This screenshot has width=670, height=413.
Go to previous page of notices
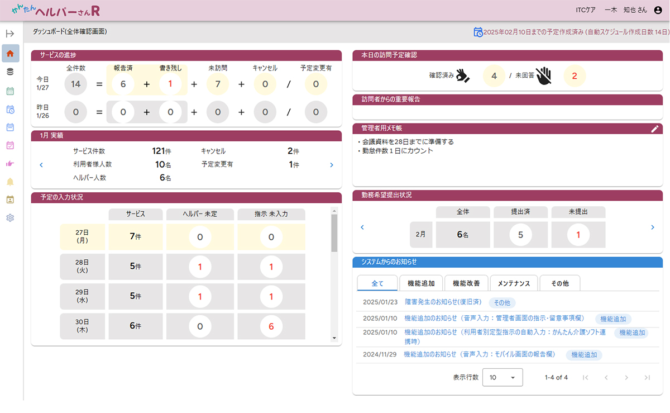tap(606, 378)
